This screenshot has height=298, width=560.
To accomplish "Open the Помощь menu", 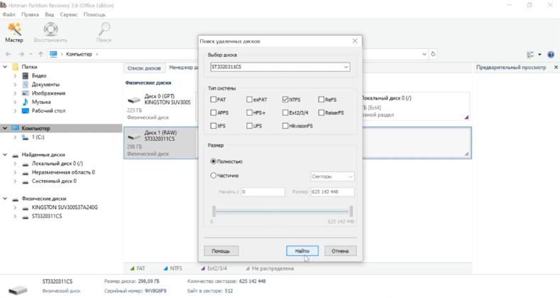I will [95, 15].
